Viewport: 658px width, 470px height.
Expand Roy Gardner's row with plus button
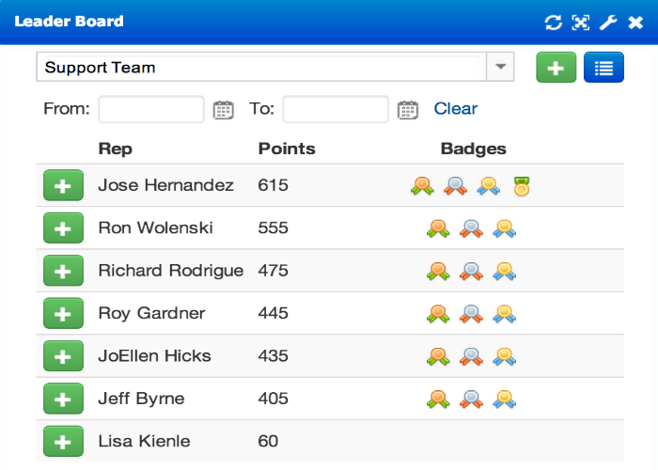click(x=63, y=313)
